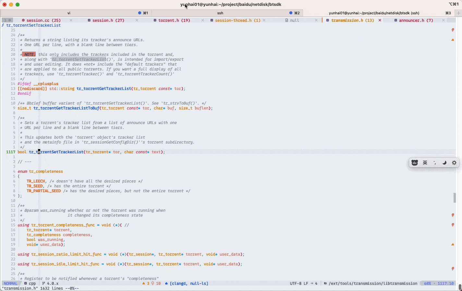This screenshot has width=462, height=291.
Task: Click the Baidu input method logo icon
Action: tap(415, 163)
